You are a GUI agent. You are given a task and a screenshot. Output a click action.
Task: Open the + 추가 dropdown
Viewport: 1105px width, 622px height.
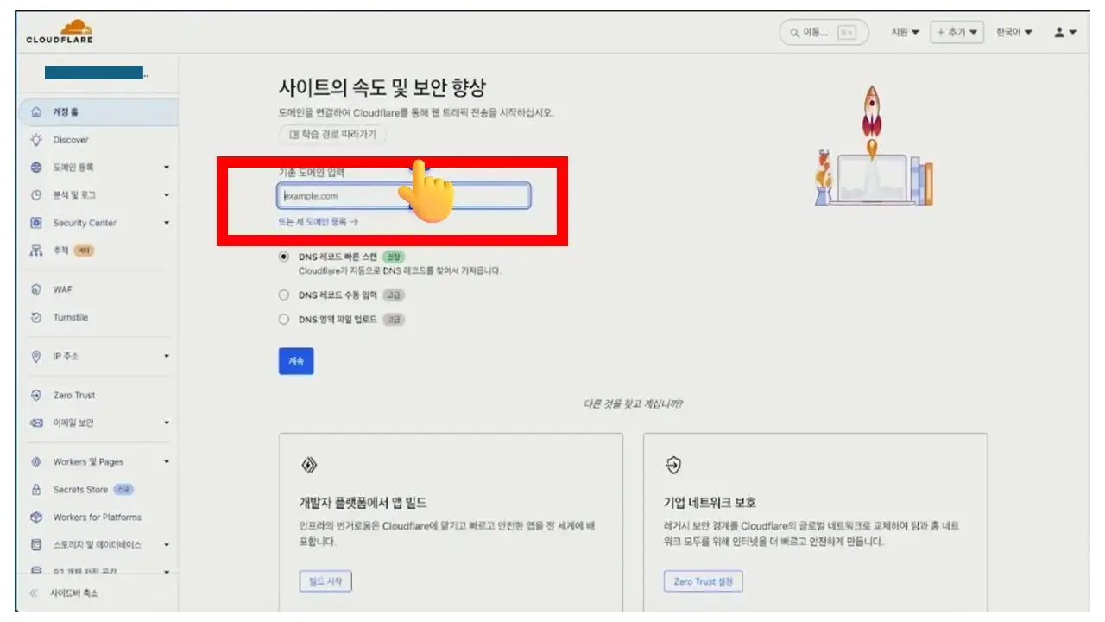click(957, 32)
